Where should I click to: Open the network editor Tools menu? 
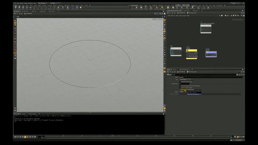181,16
